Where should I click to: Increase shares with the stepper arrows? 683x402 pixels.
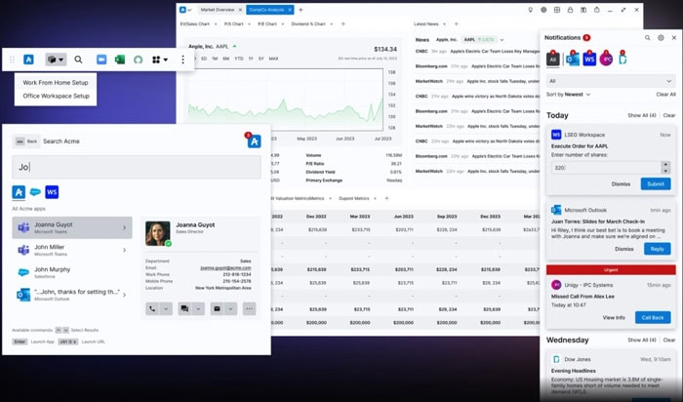pos(665,165)
